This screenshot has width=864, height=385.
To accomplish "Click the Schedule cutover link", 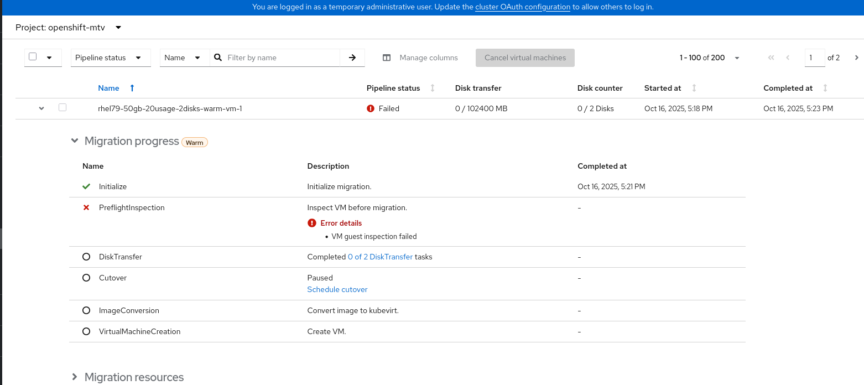I will coord(337,289).
